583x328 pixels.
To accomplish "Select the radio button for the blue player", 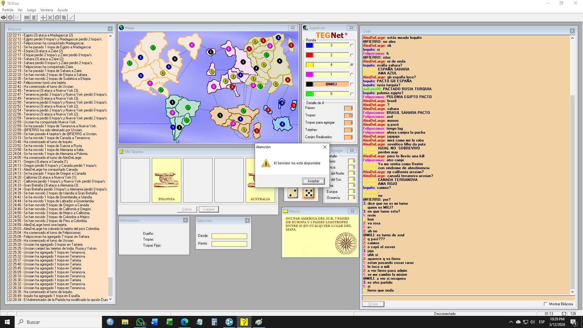I will 352,46.
